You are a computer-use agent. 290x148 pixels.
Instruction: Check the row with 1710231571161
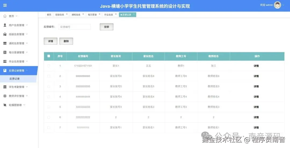tap(49, 66)
